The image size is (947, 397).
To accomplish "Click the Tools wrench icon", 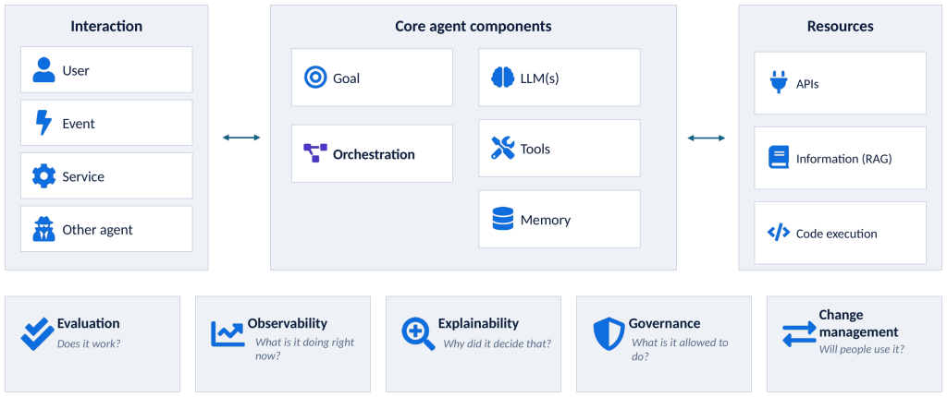I will (x=502, y=148).
